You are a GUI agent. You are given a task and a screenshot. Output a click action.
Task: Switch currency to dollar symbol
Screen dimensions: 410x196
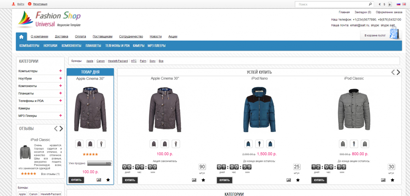click(385, 4)
